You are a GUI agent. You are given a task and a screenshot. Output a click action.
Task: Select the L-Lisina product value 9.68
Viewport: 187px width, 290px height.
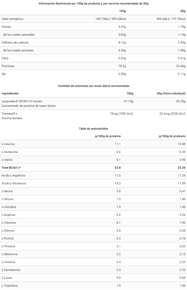(x=182, y=278)
